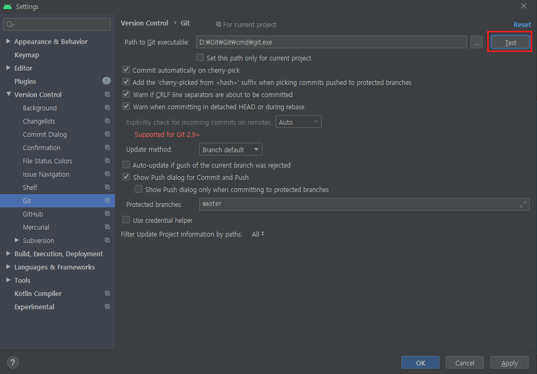Viewport: 537px width, 374px height.
Task: Collapse the Version Control section arrow
Action: [x=8, y=94]
